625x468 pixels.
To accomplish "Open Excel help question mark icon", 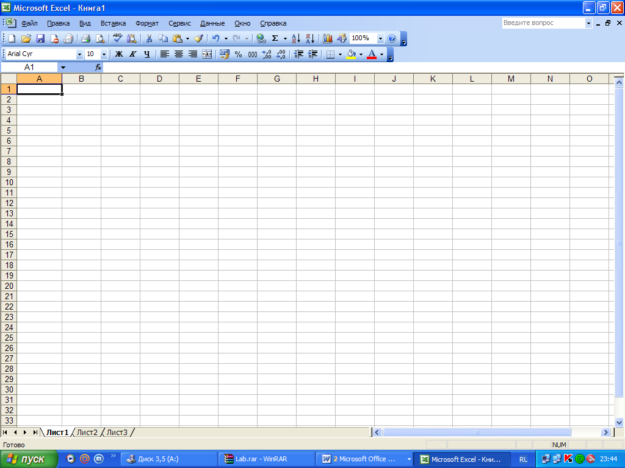I will (392, 38).
